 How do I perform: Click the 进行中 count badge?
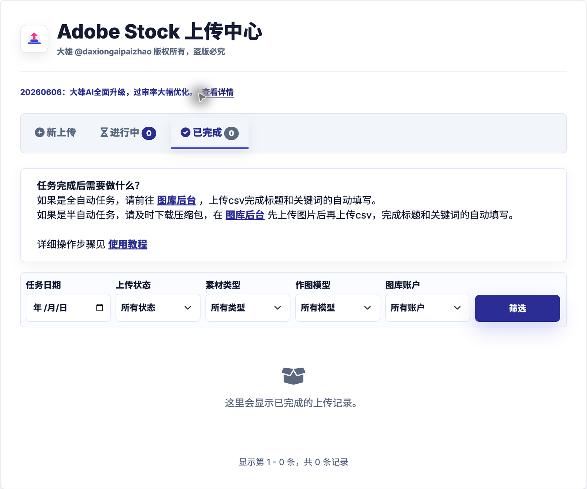[x=149, y=133]
